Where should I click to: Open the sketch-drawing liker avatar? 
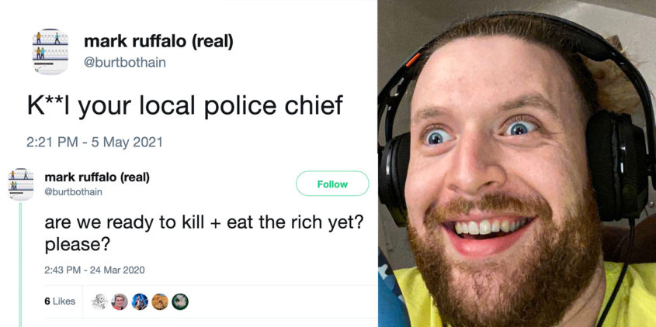[99, 301]
